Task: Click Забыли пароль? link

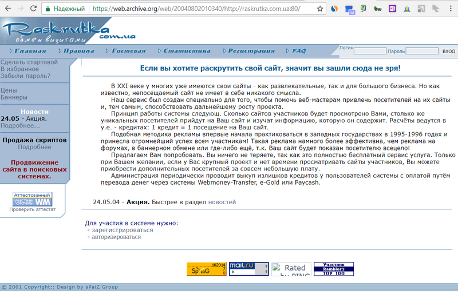Action: click(25, 76)
